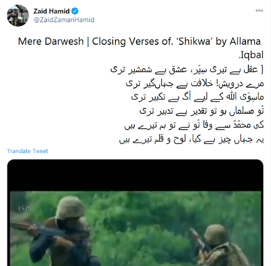Translate the tweet via Translate Tweet link
Viewport: 271px width, 266px height.
point(27,151)
